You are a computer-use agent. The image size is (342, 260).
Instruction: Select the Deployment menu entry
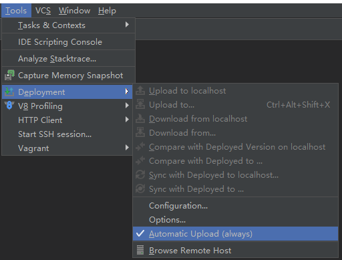click(67, 92)
